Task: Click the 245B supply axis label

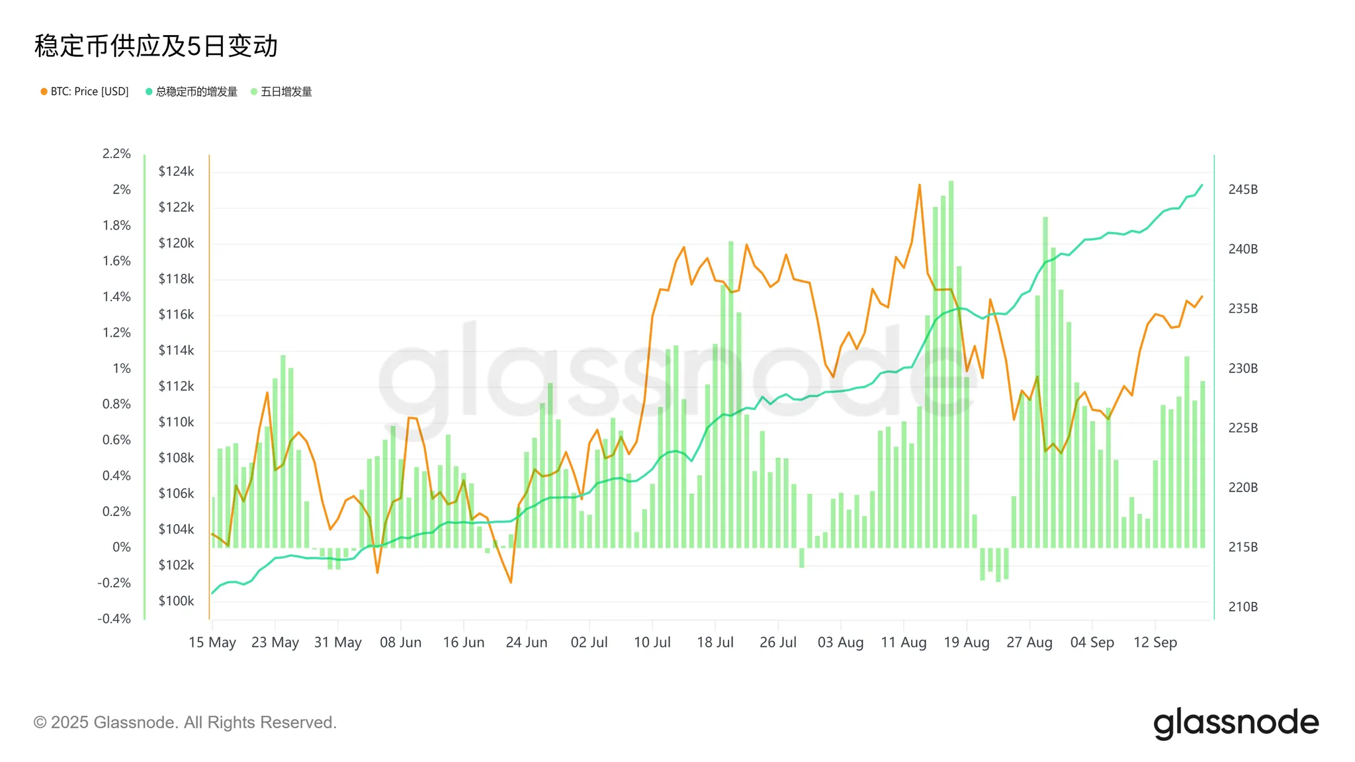Action: [x=1243, y=190]
